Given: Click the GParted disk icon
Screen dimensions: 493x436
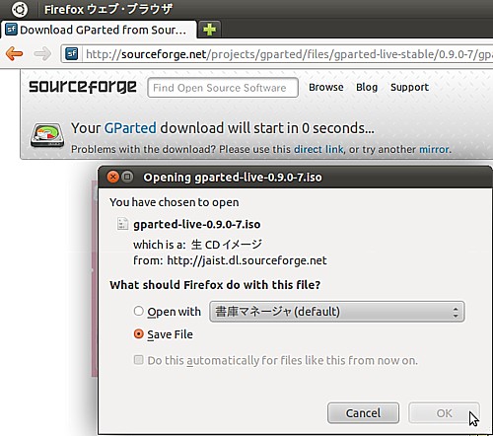Looking at the screenshot, I should [x=47, y=135].
